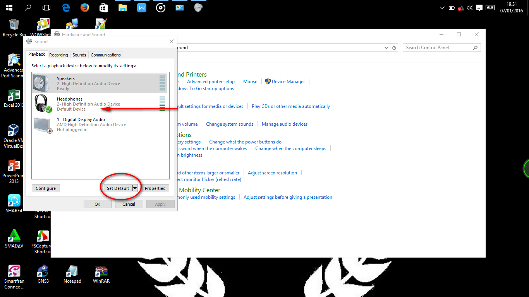
Task: Check the Speakers volume level meter
Action: (x=162, y=83)
